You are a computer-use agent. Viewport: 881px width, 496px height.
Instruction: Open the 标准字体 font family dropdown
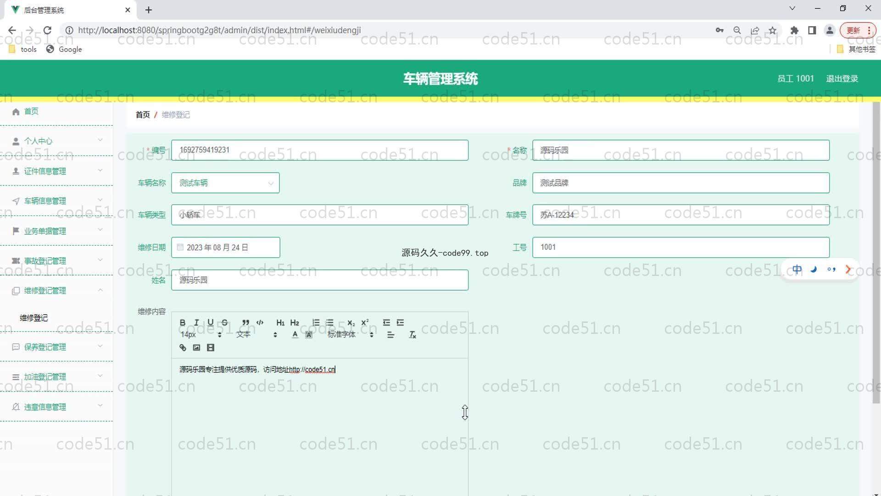coord(351,335)
